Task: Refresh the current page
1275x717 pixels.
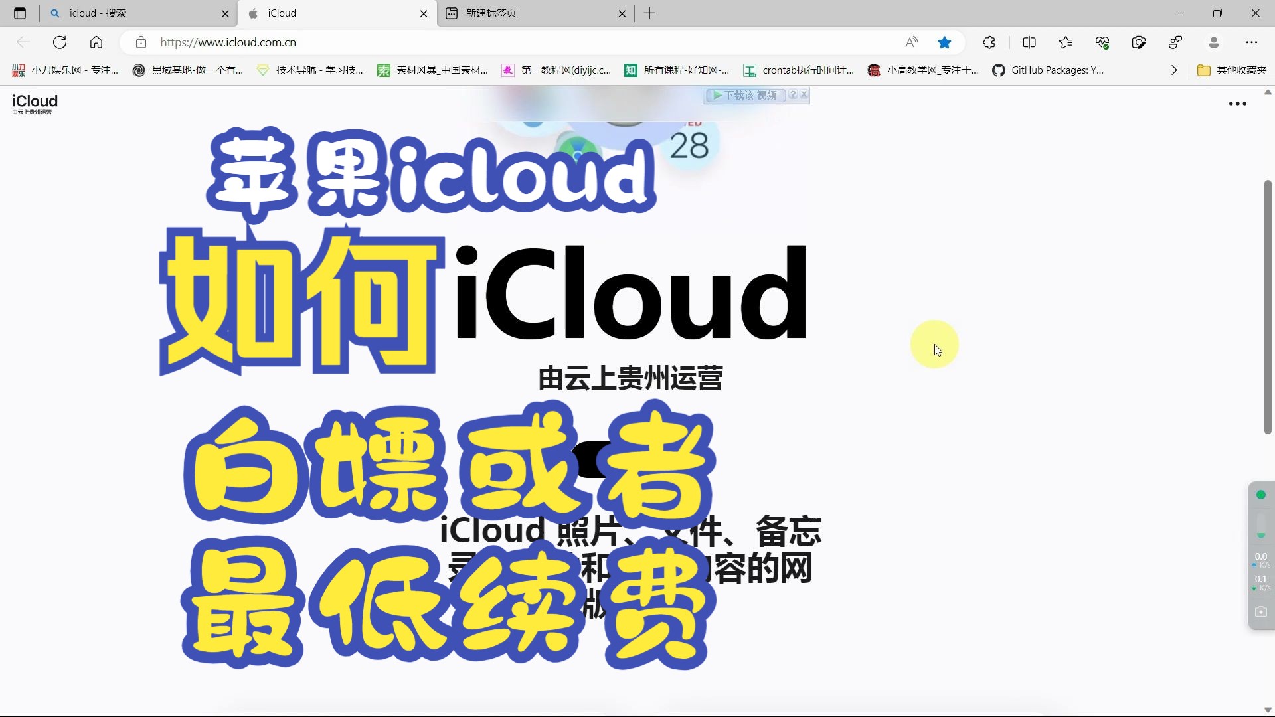Action: click(x=60, y=42)
